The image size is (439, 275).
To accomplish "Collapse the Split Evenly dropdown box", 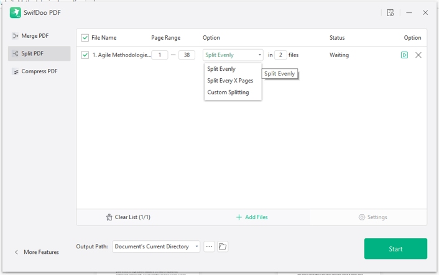I will pyautogui.click(x=233, y=55).
